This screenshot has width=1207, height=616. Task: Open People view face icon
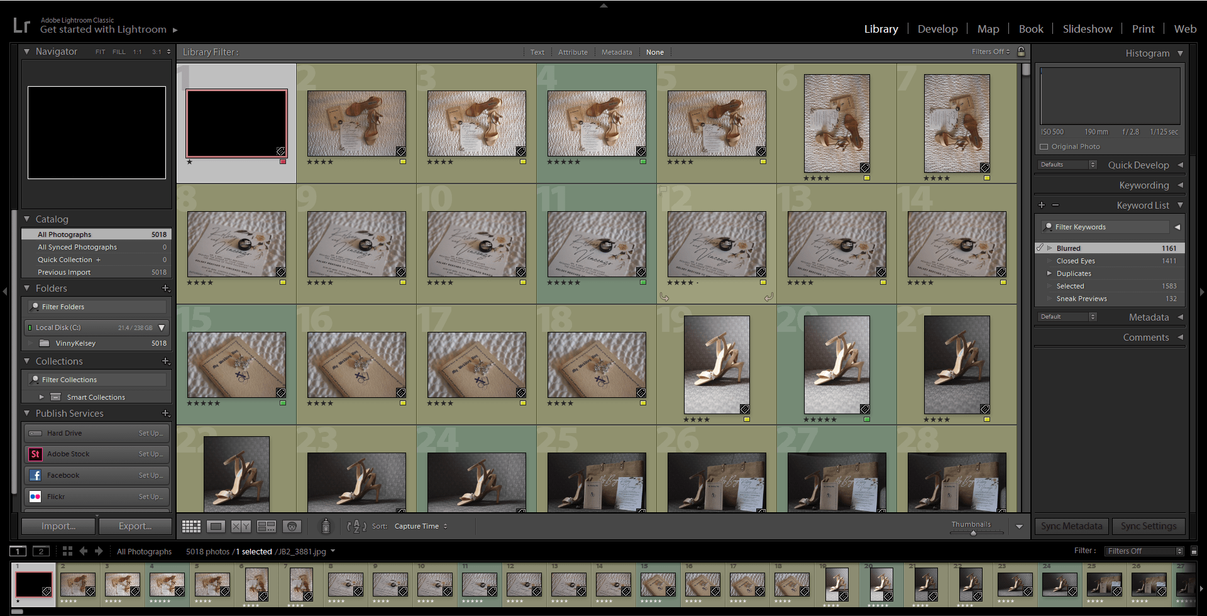[292, 526]
